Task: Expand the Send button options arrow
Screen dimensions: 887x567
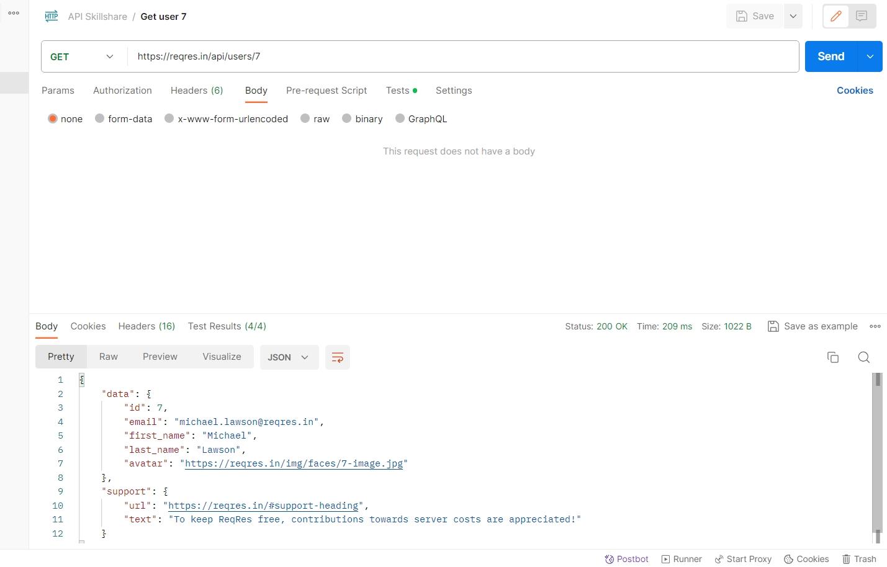Action: 870,56
